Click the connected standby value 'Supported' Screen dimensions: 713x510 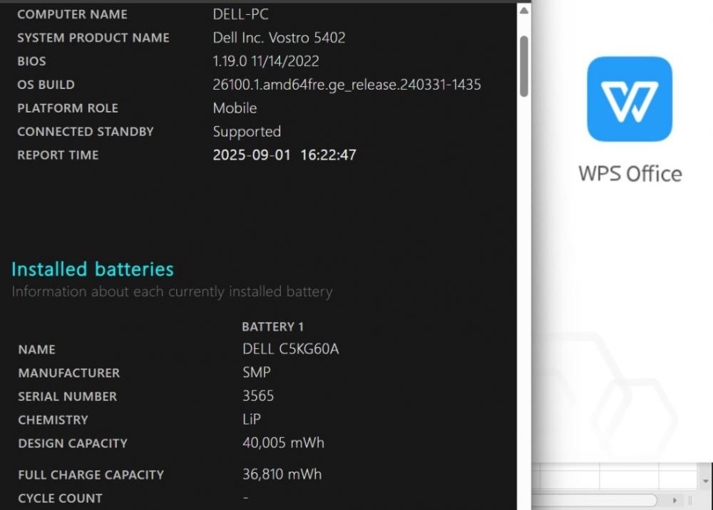[247, 132]
